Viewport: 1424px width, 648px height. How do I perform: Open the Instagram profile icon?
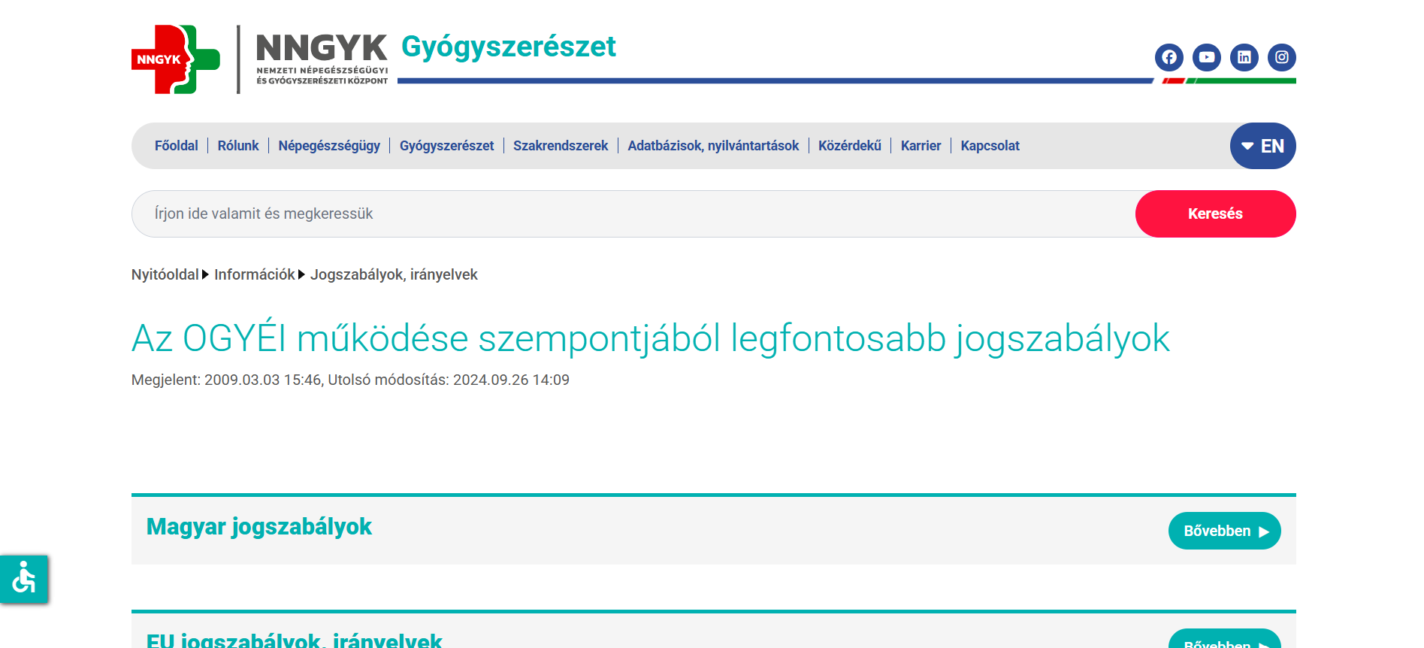(x=1281, y=57)
